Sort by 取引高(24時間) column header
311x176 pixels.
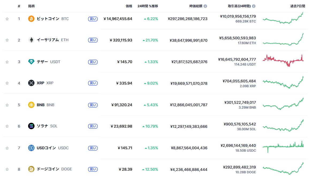point(239,6)
